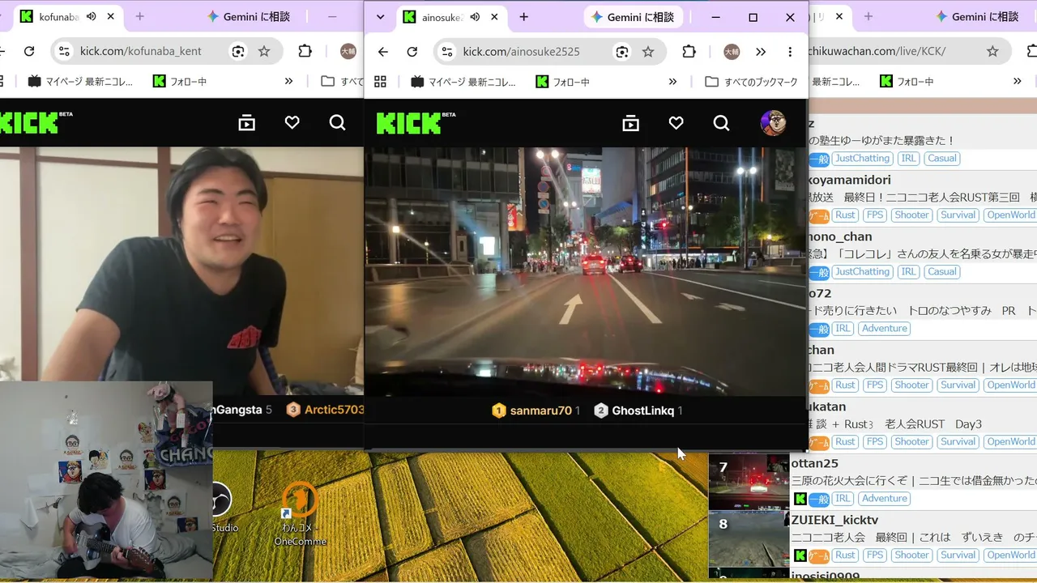This screenshot has width=1037, height=583.
Task: Mute audio on the ainosuke tab
Action: pyautogui.click(x=475, y=17)
